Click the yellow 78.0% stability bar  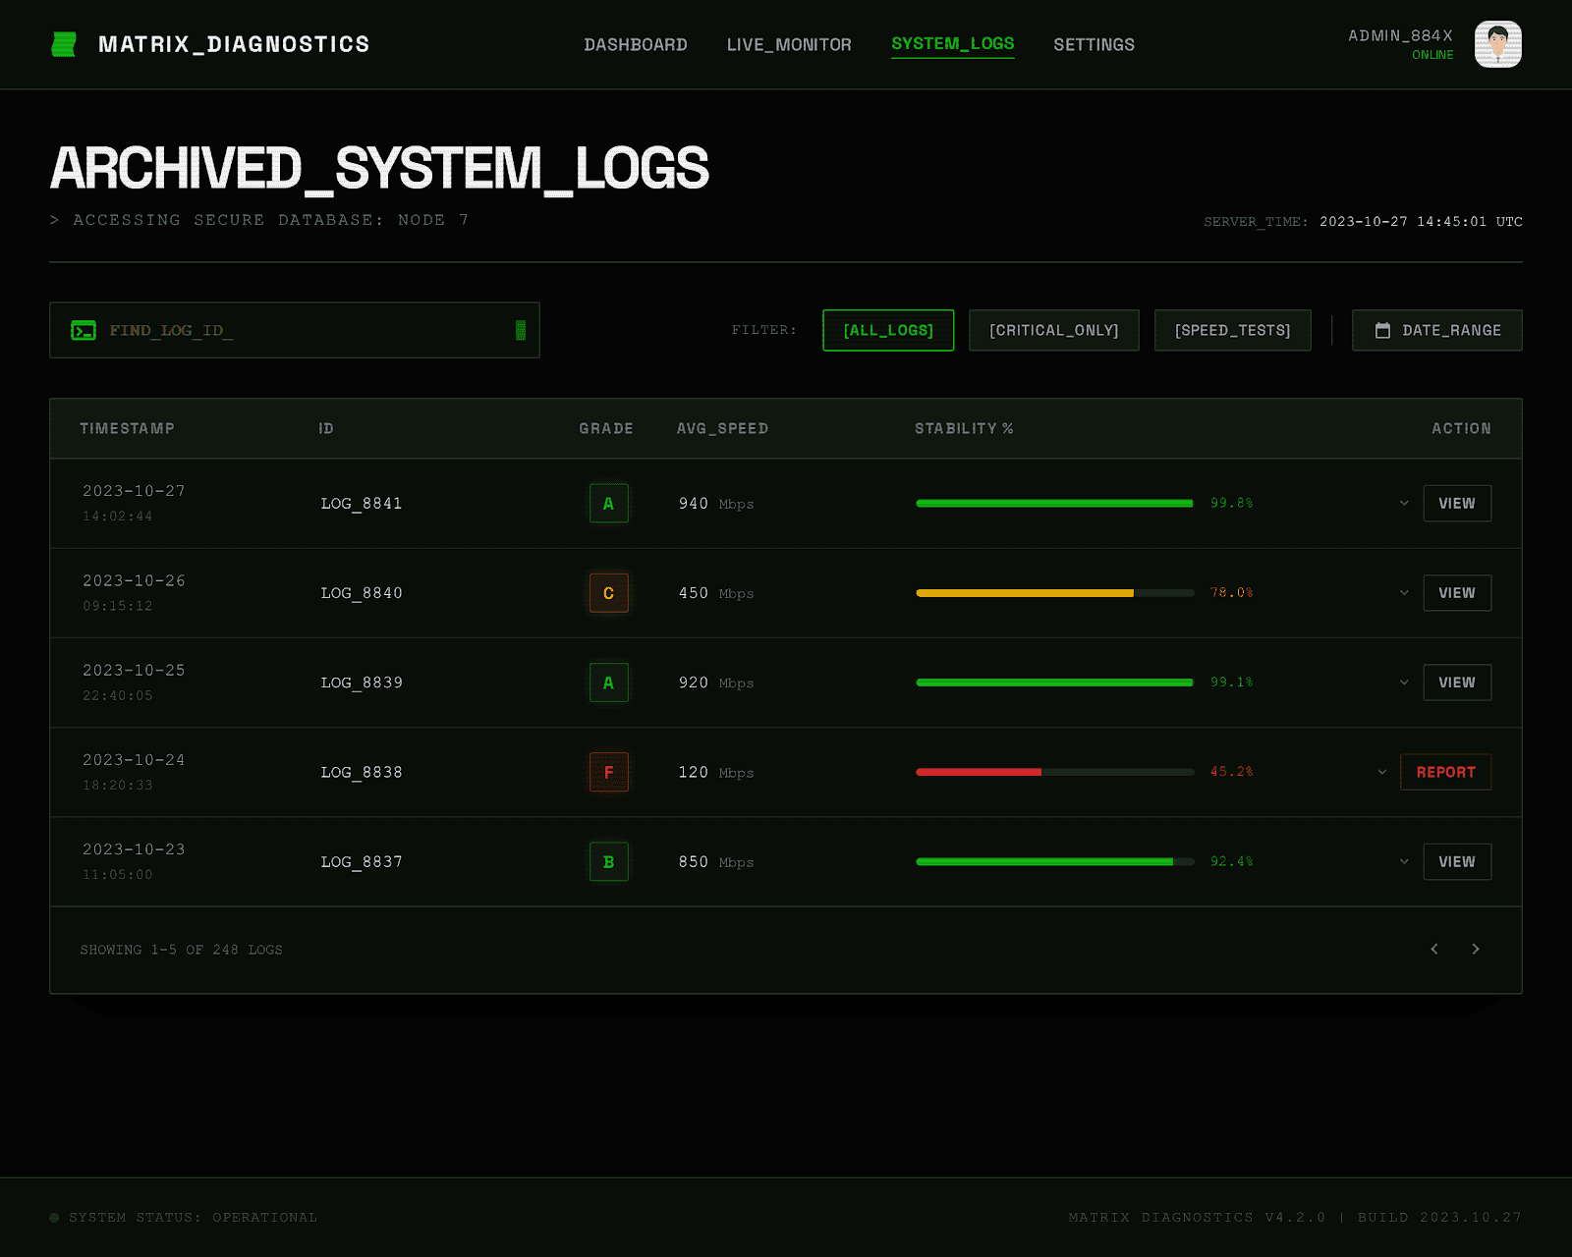click(1054, 593)
